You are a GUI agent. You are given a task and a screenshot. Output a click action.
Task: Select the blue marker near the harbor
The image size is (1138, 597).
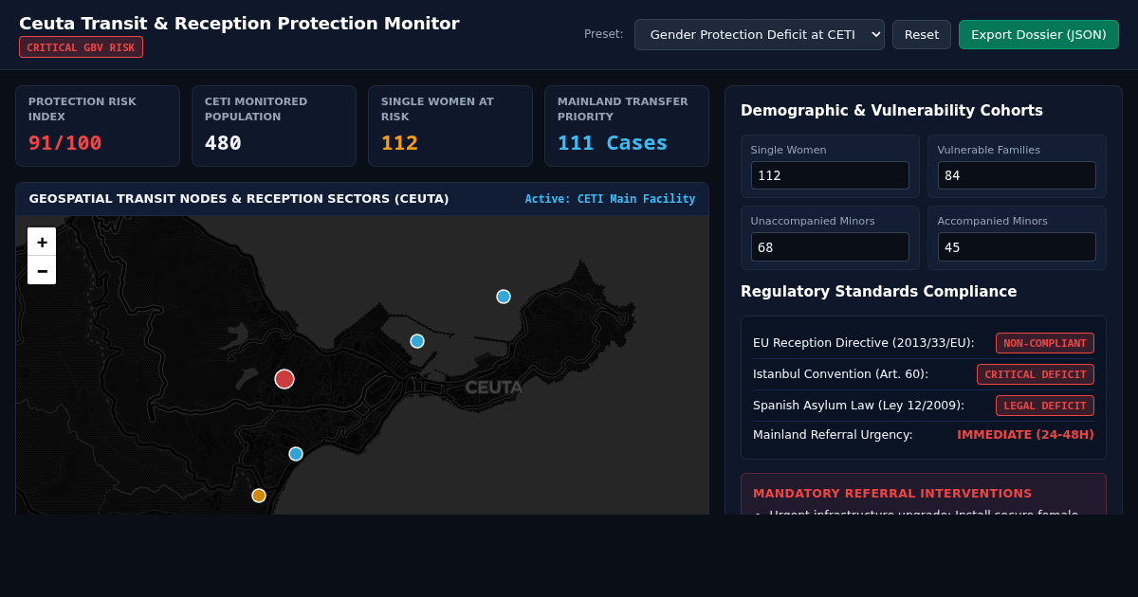coord(417,341)
